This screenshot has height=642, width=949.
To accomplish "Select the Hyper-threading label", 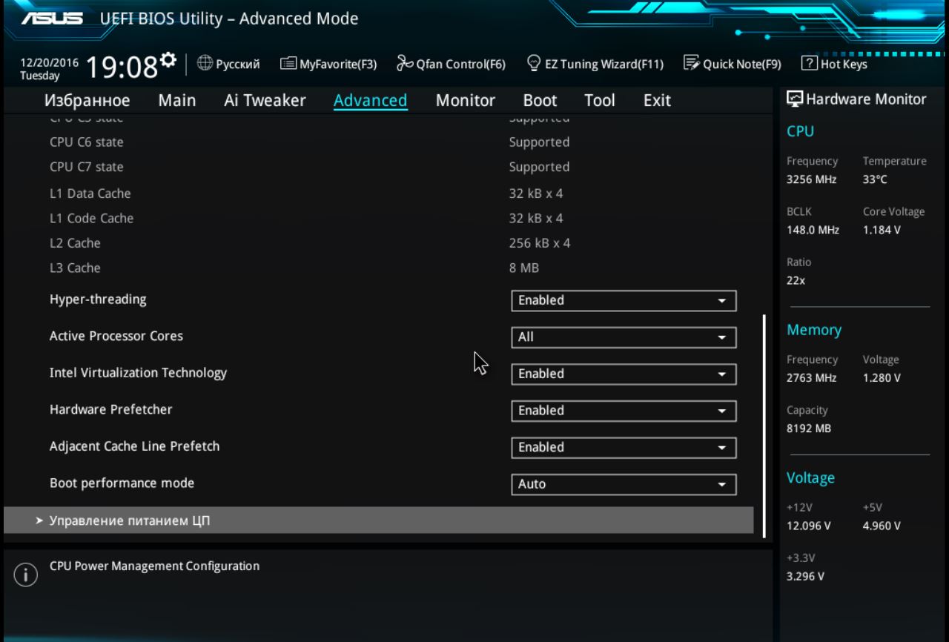I will pos(98,300).
